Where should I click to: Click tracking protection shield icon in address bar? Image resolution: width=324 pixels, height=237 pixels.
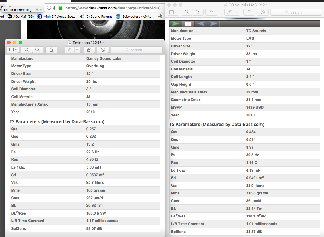click(x=55, y=8)
